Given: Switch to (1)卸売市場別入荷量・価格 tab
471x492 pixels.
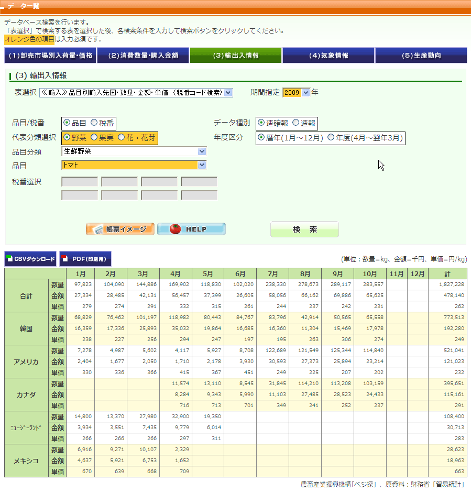Looking at the screenshot, I should pyautogui.click(x=50, y=56).
